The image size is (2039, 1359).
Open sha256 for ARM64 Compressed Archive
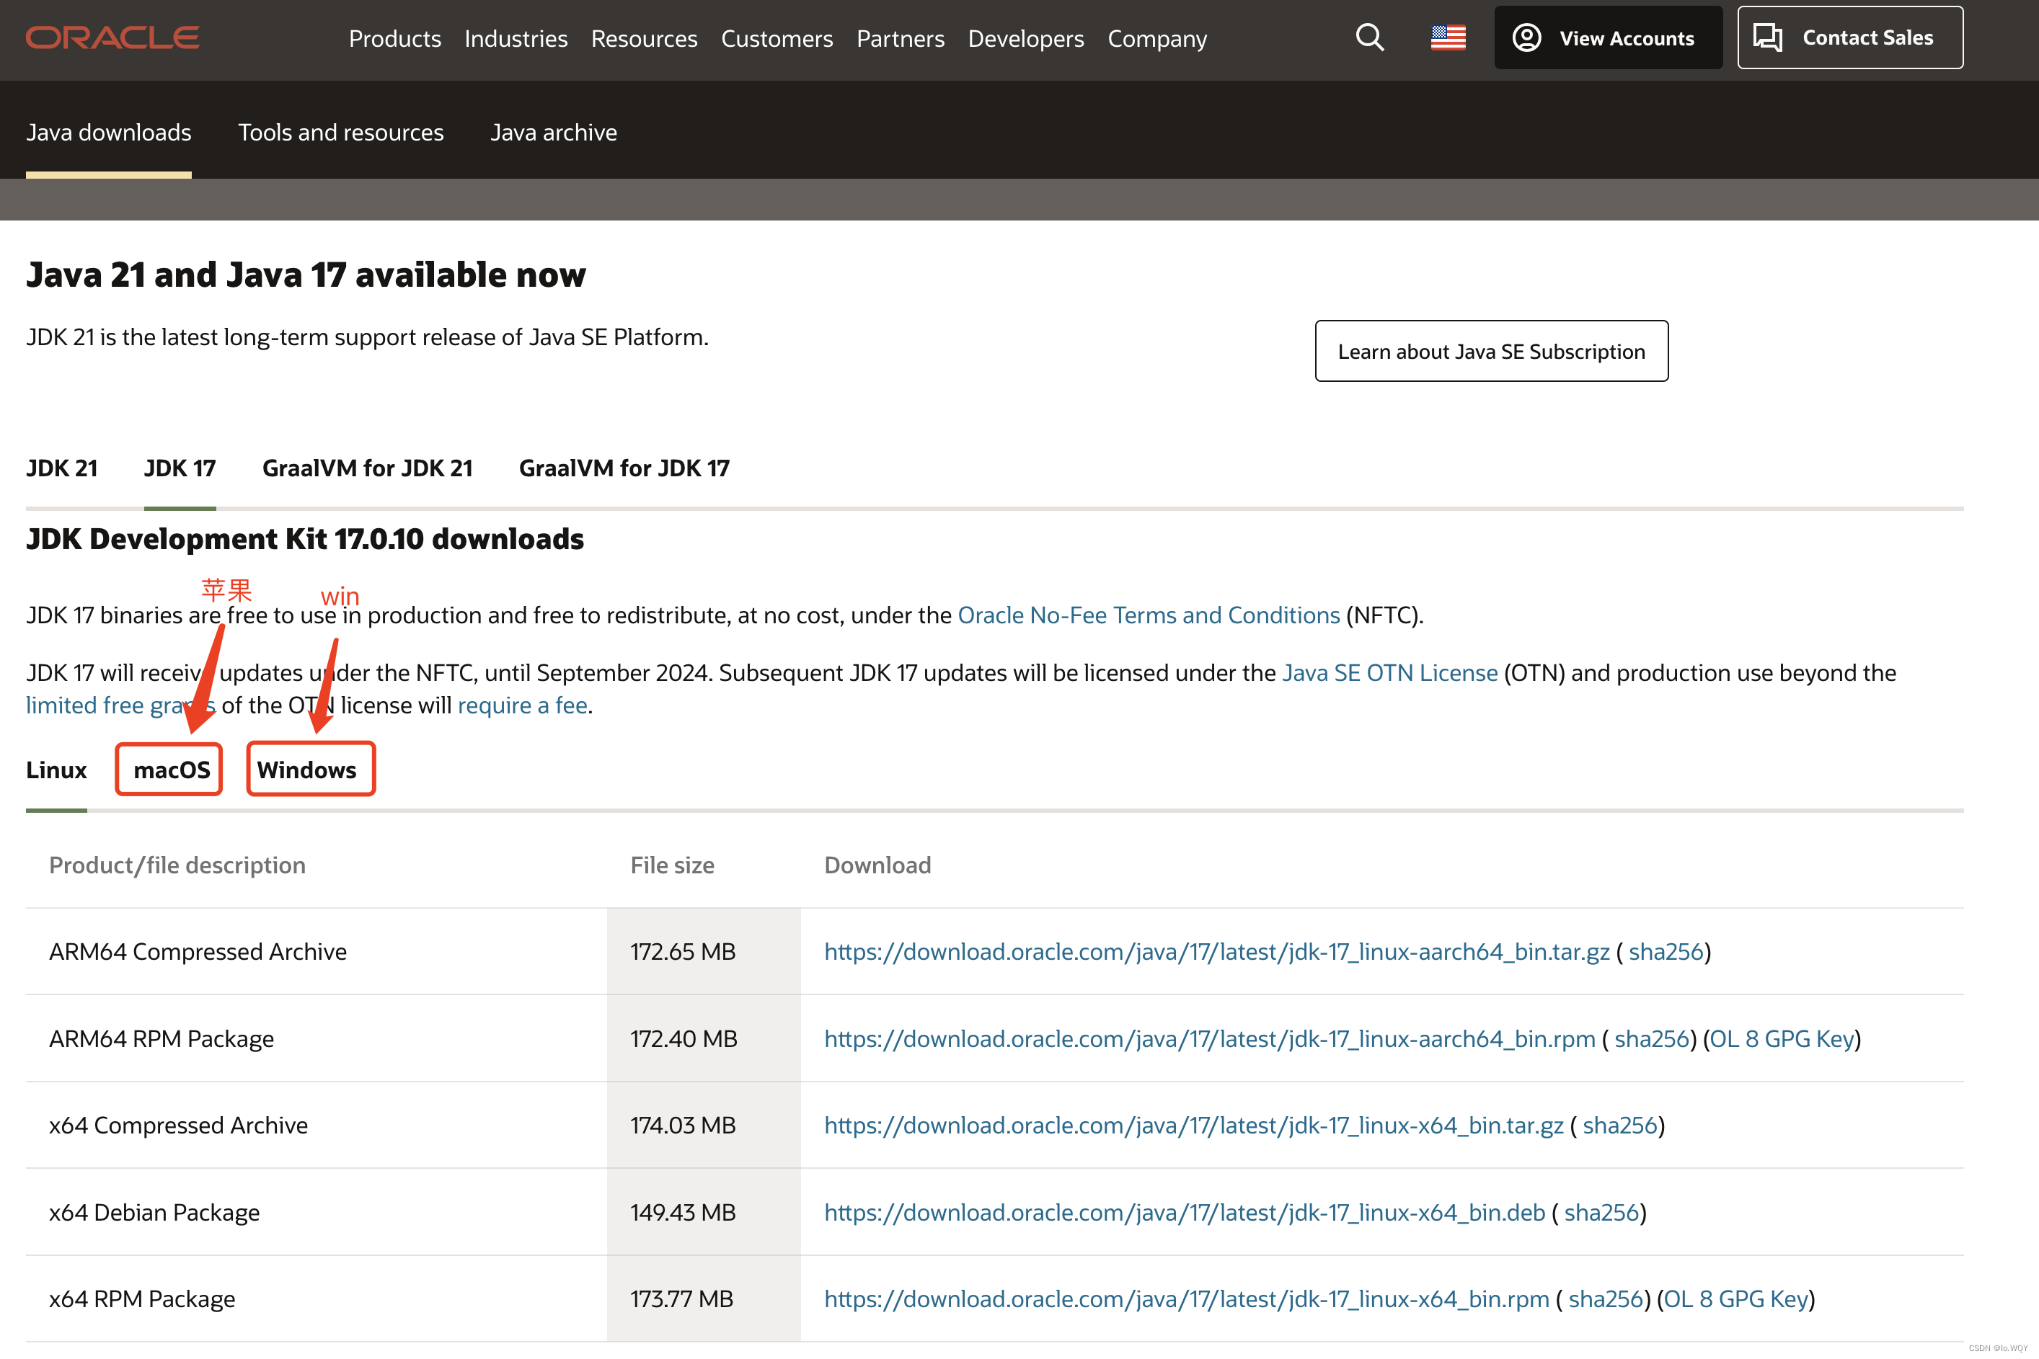point(1666,952)
